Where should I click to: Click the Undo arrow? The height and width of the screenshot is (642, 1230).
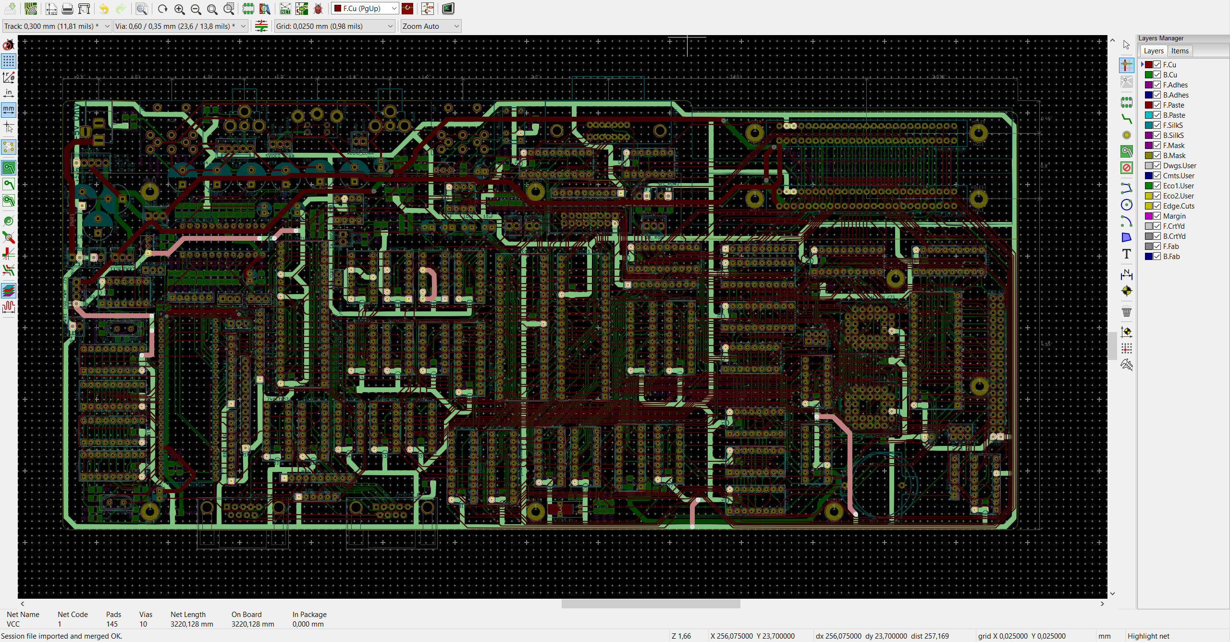pyautogui.click(x=104, y=8)
